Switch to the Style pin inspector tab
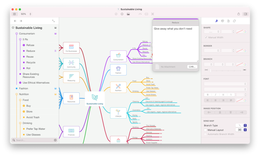260x157 pixels. pyautogui.click(x=217, y=21)
